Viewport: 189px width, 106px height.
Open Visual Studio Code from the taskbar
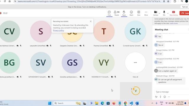pos(131,103)
